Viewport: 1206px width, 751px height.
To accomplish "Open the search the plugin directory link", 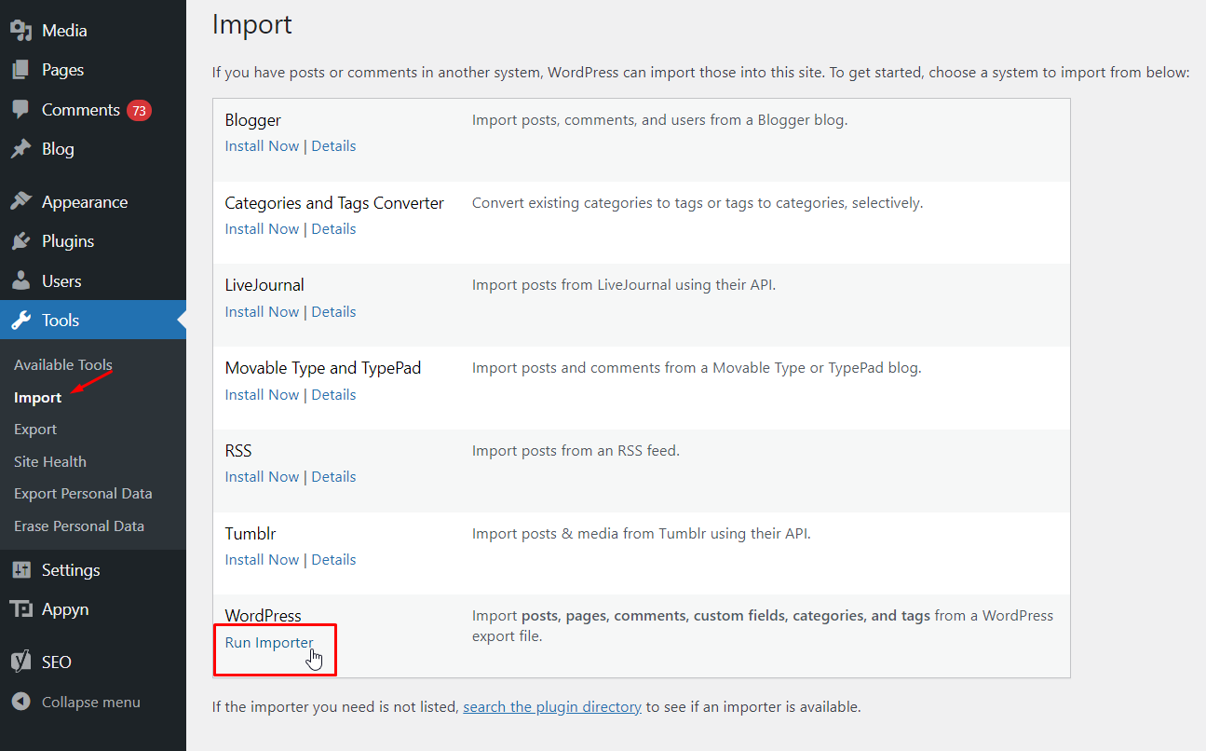I will click(x=552, y=707).
